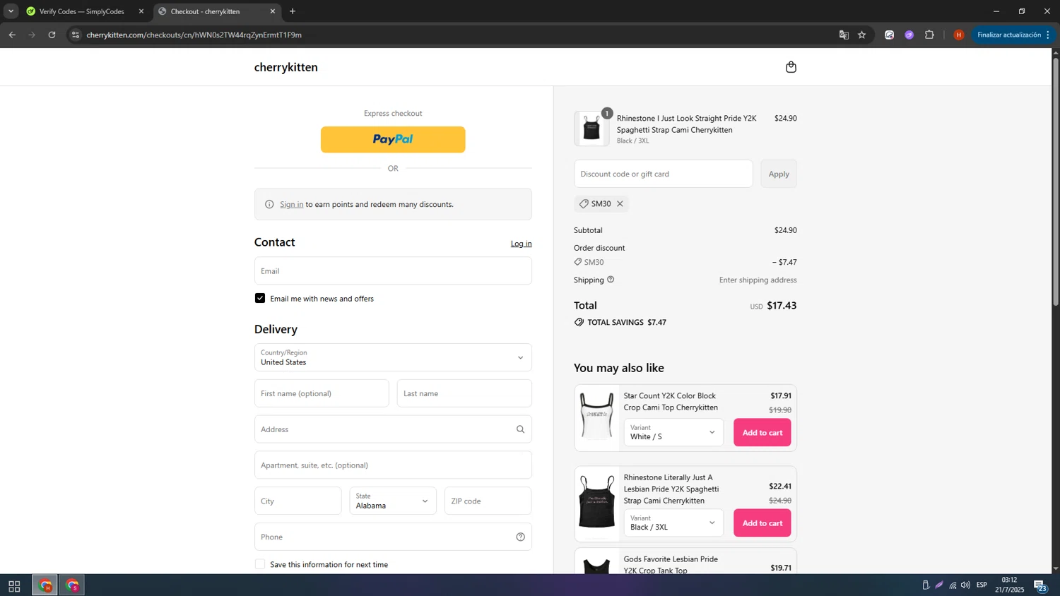Open Variant dropdown White / S
The width and height of the screenshot is (1060, 596).
(673, 432)
